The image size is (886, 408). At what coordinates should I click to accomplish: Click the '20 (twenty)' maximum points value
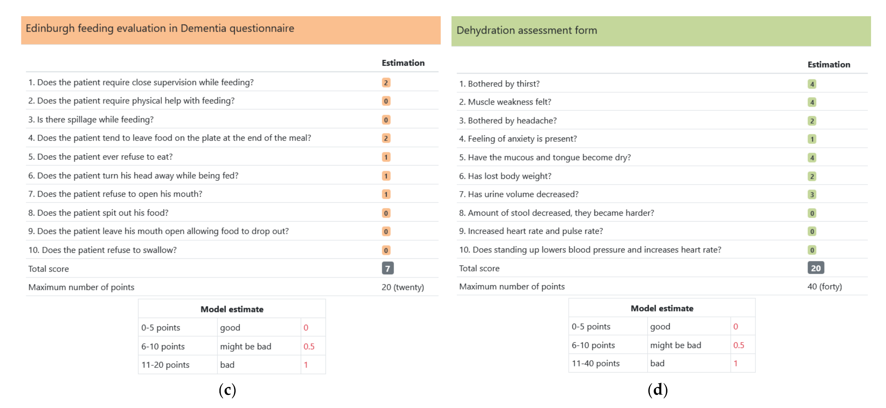(403, 287)
